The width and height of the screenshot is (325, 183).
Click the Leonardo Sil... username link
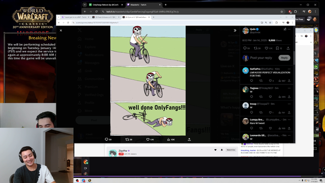258,136
